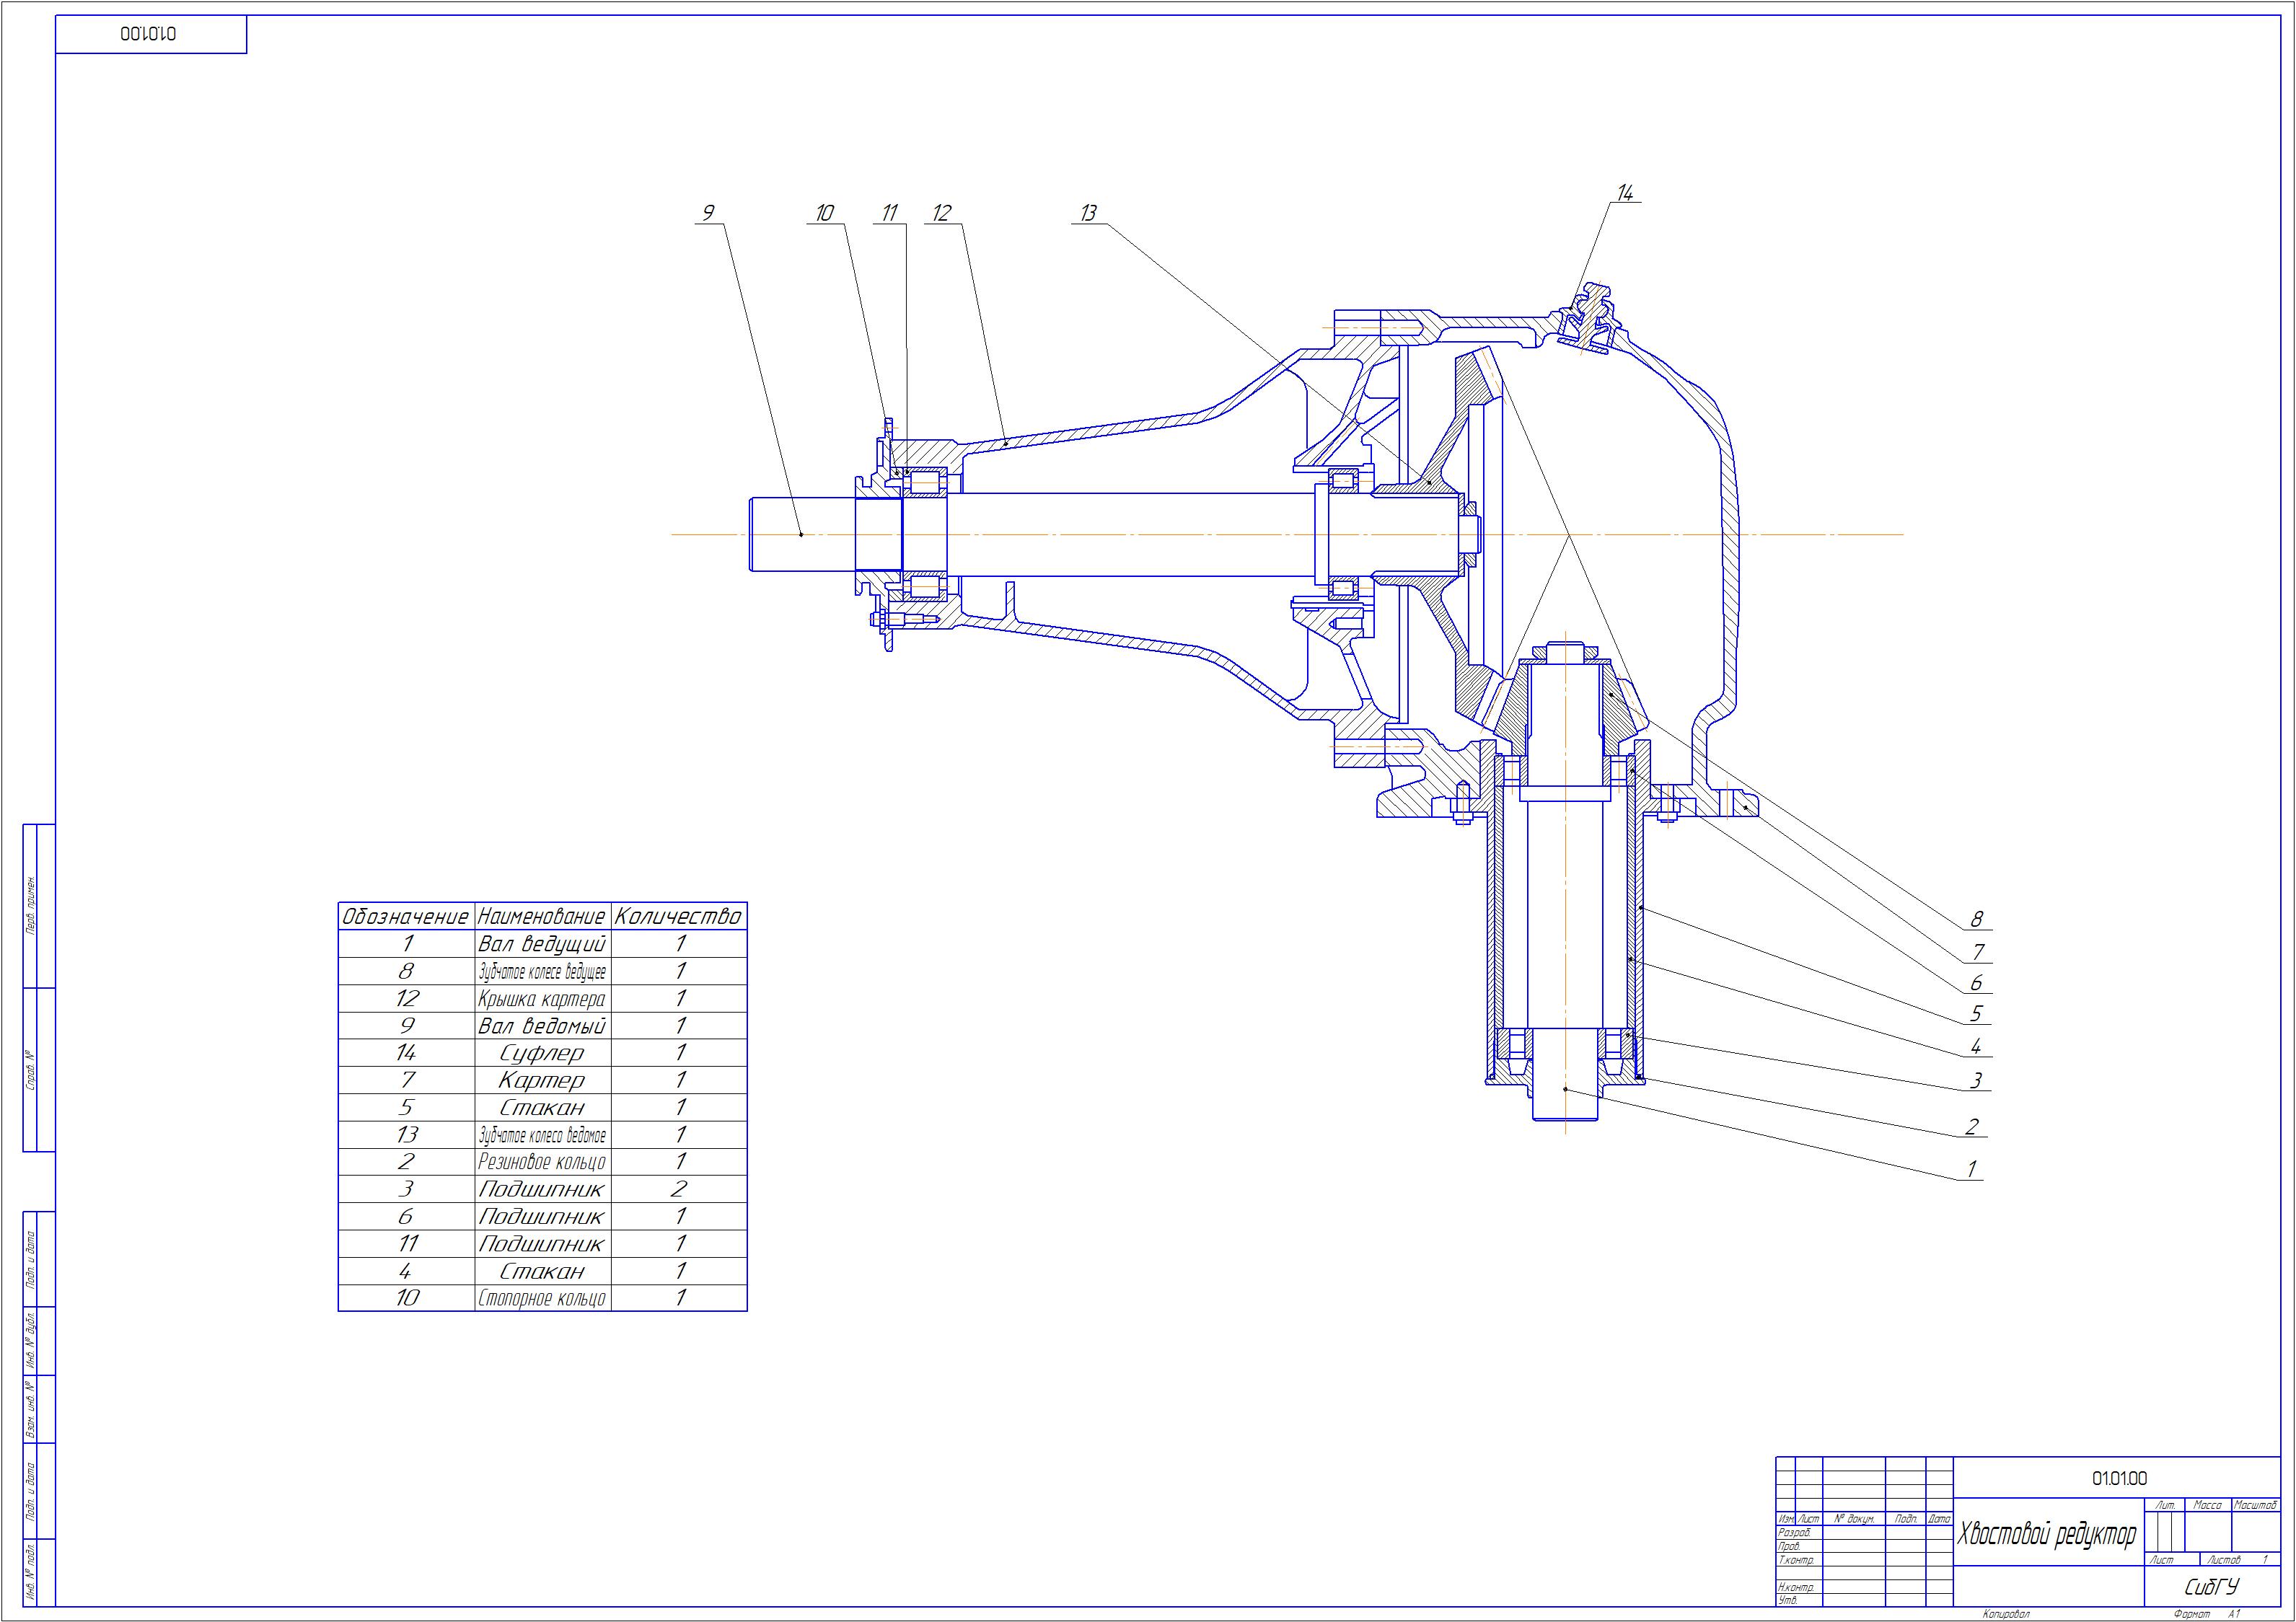The width and height of the screenshot is (2296, 1622).
Task: Click callout number 13 on the drawing leader
Action: click(1088, 212)
